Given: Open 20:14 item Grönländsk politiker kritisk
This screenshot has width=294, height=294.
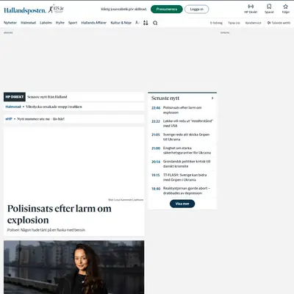Looking at the screenshot, I should point(182,164).
